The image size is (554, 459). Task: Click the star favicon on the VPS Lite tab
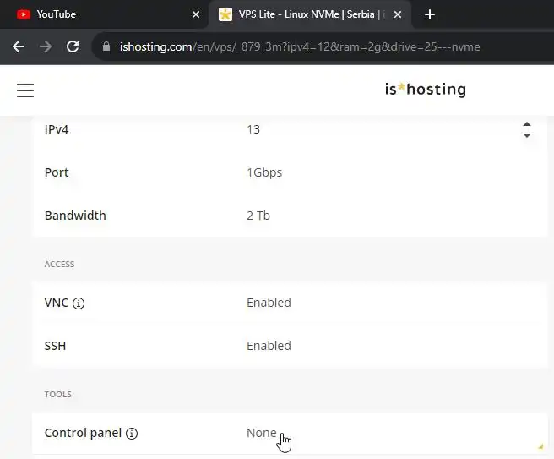click(225, 14)
